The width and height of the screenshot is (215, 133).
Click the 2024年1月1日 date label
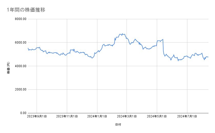(x=97, y=116)
